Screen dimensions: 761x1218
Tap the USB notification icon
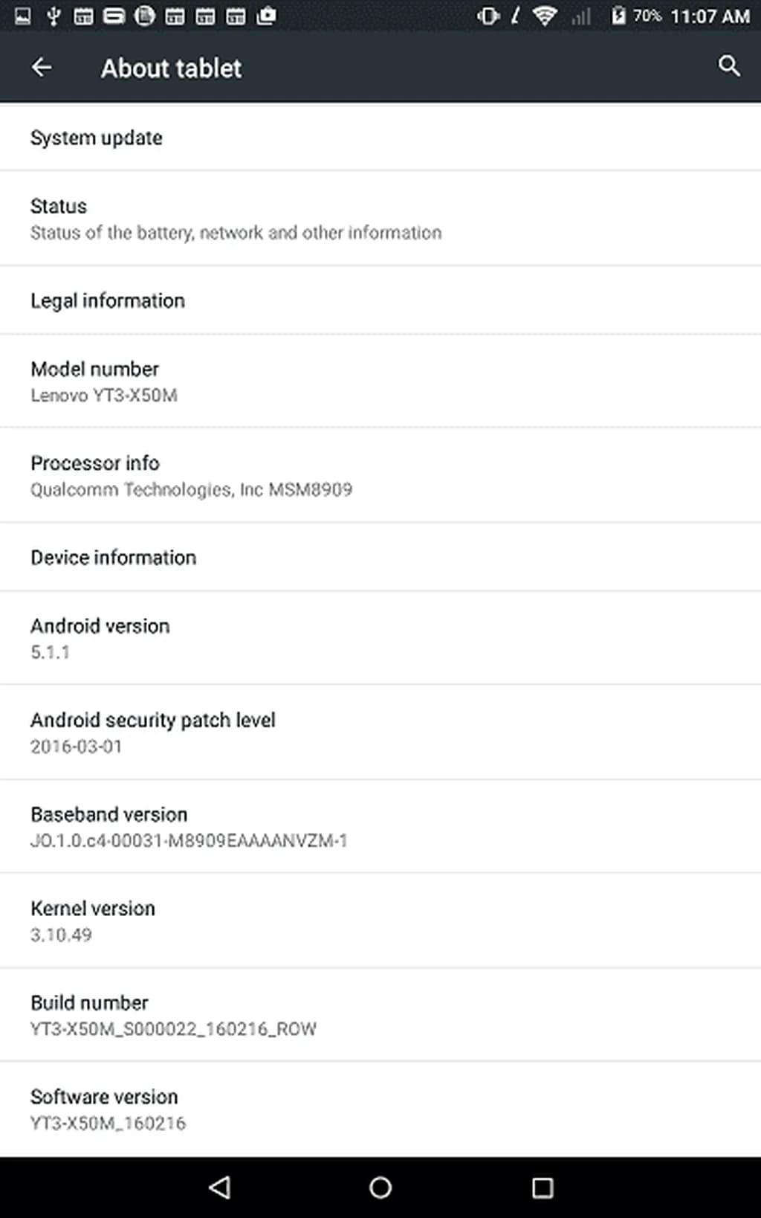tap(54, 16)
